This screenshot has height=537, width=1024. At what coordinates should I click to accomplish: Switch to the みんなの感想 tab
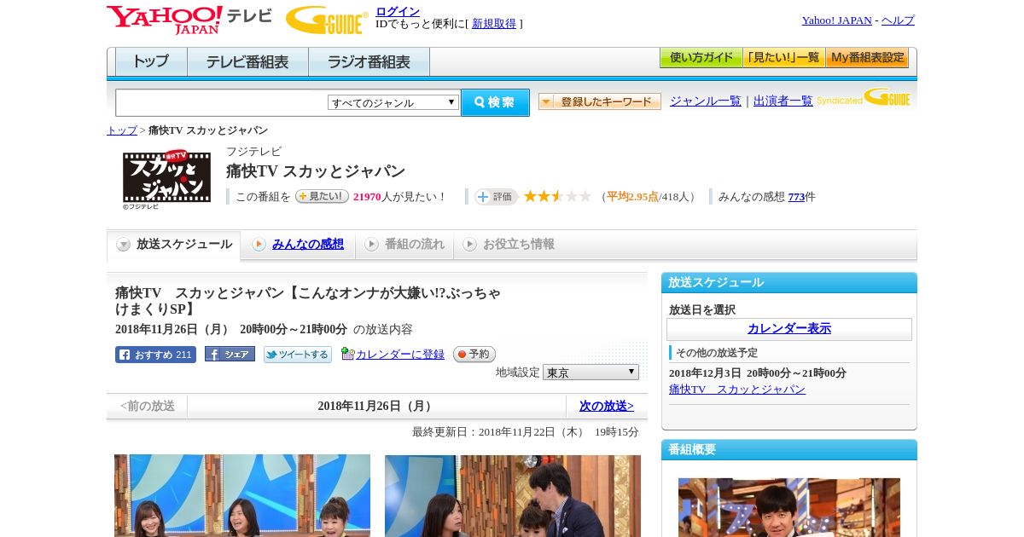(298, 245)
